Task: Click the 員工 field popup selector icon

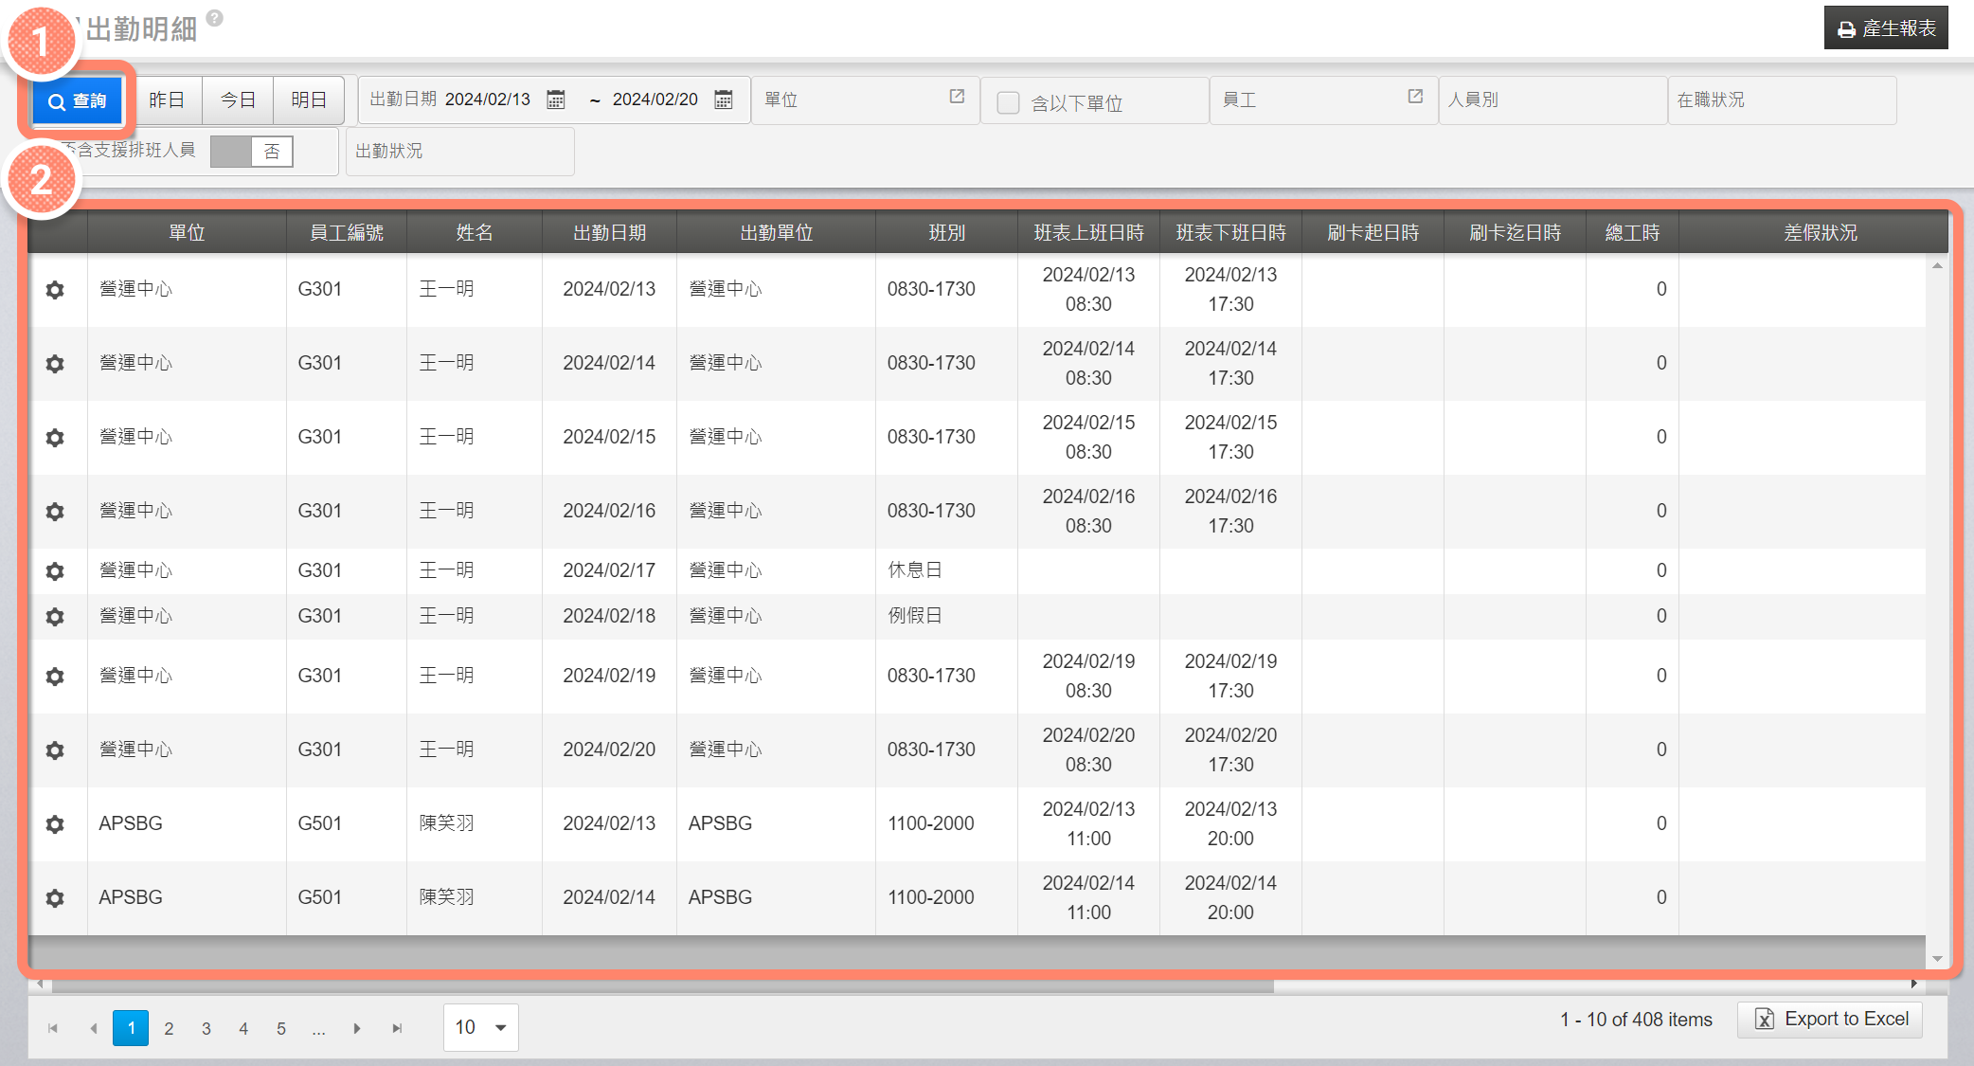Action: [x=1415, y=97]
